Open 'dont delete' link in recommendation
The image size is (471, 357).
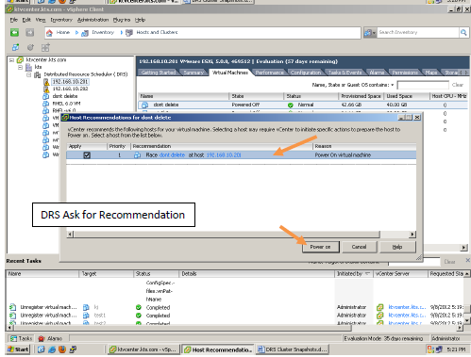[172, 155]
